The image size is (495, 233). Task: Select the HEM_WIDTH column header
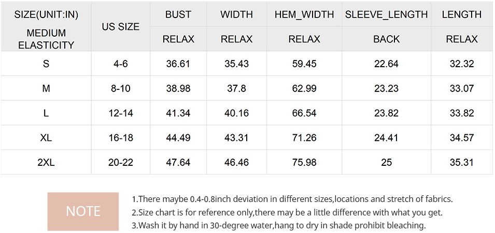[304, 14]
